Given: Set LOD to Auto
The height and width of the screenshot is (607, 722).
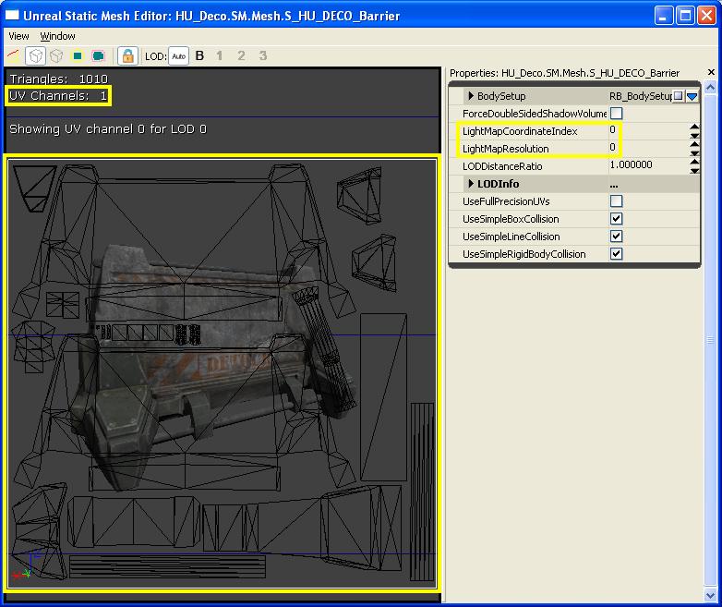Looking at the screenshot, I should 178,56.
